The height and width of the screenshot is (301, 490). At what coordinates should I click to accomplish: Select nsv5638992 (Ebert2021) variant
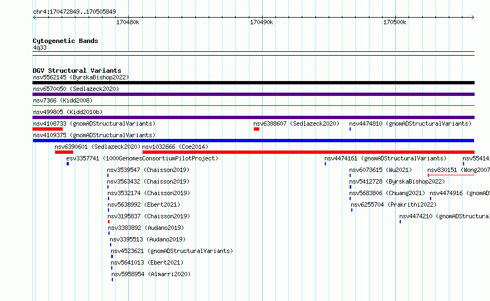[144, 205]
